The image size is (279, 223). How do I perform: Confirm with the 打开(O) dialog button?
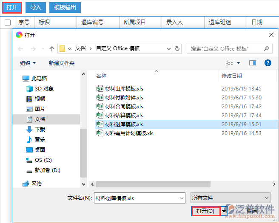[206, 211]
